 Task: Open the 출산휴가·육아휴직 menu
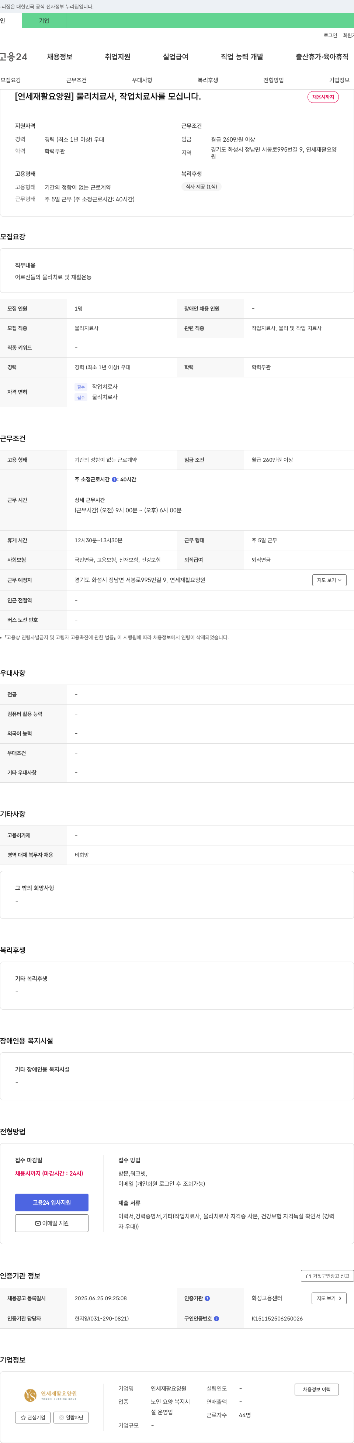point(322,56)
